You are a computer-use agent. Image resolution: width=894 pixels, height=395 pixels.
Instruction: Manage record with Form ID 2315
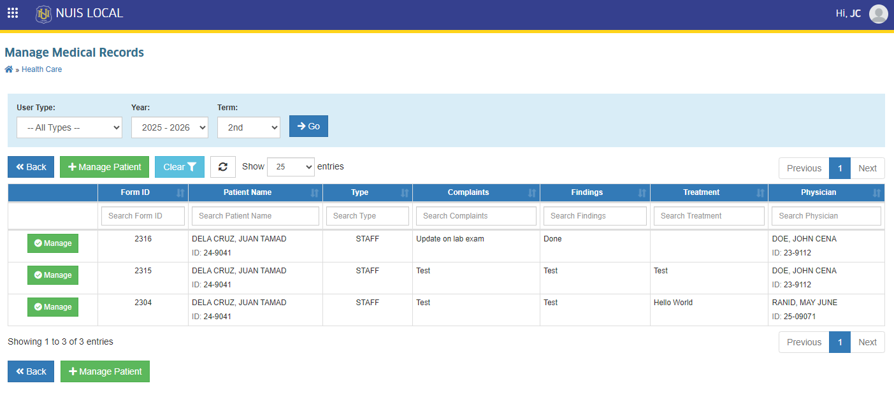[x=53, y=275]
